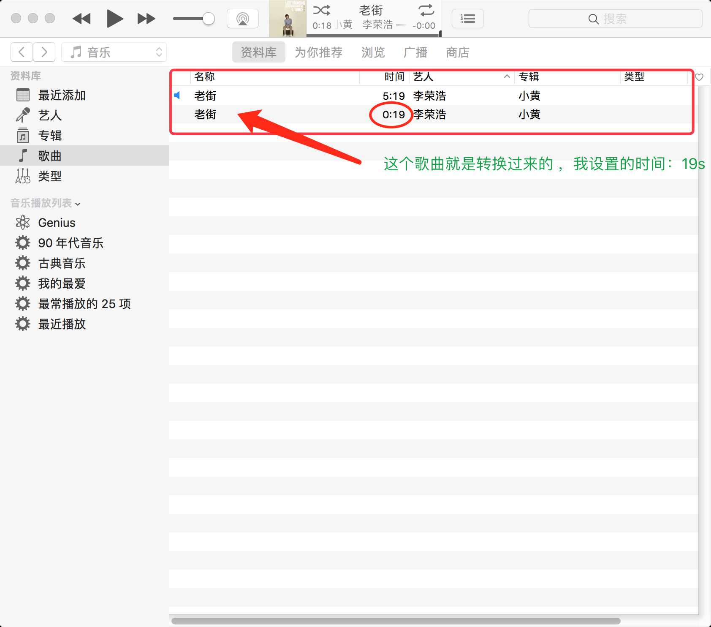Go back with the left chevron button
The height and width of the screenshot is (627, 711).
tap(22, 52)
